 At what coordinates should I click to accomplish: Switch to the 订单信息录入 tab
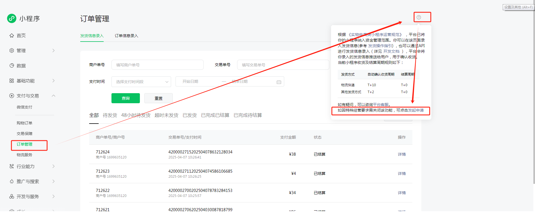pyautogui.click(x=127, y=36)
